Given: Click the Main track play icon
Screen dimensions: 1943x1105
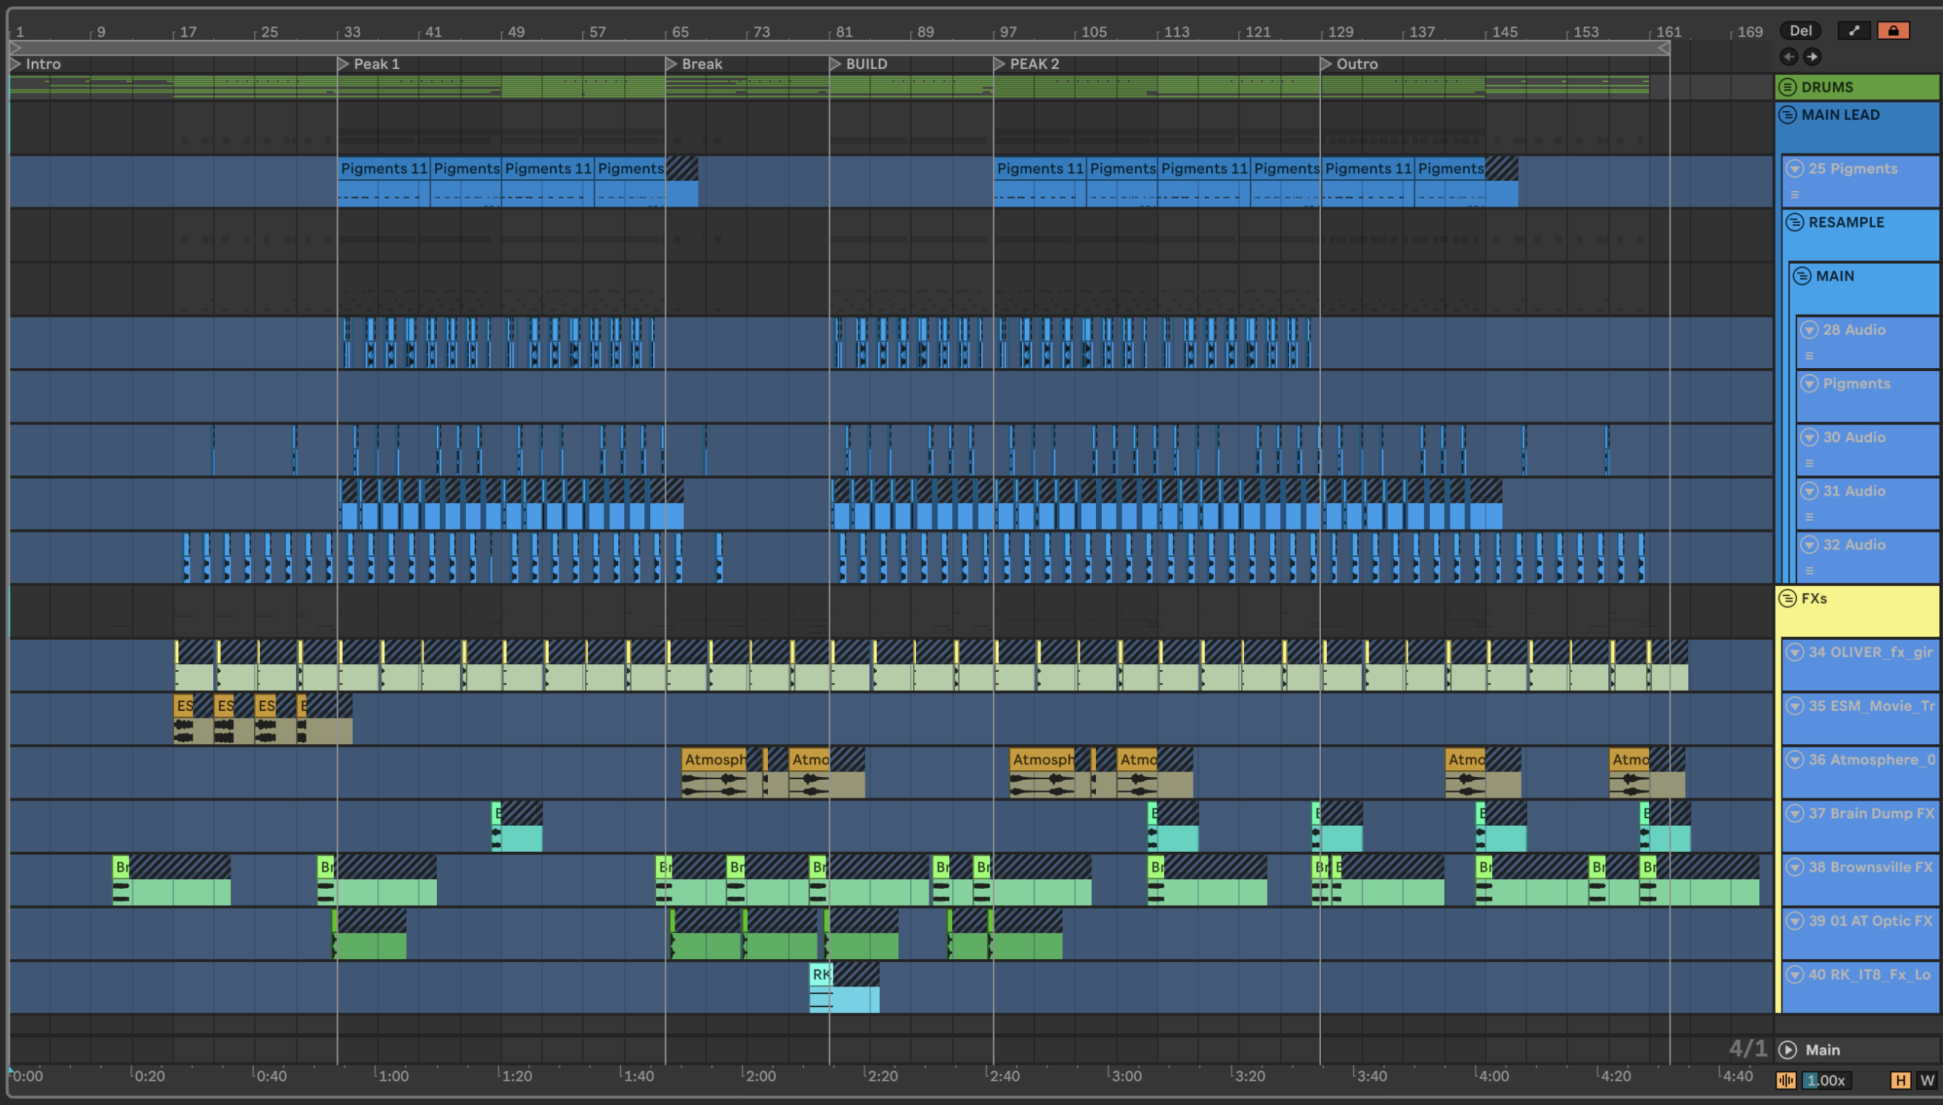Looking at the screenshot, I should 1788,1049.
